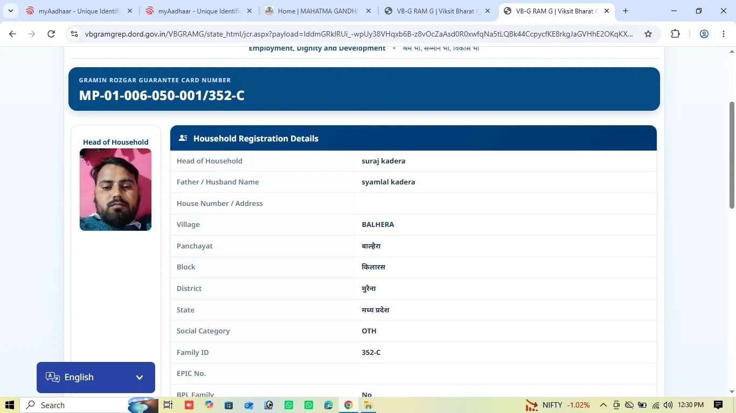Select the village value 'BALHERA'
The height and width of the screenshot is (413, 736).
click(378, 224)
